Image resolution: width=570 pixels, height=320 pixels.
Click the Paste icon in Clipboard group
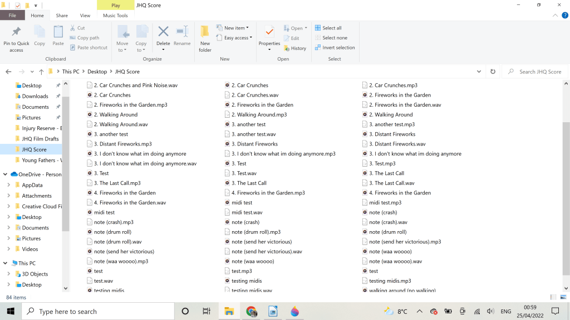pos(58,32)
